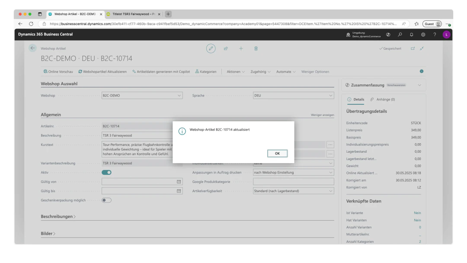Open search magnifier in Business Central bar
Viewport: 467px width, 263px height.
point(400,35)
